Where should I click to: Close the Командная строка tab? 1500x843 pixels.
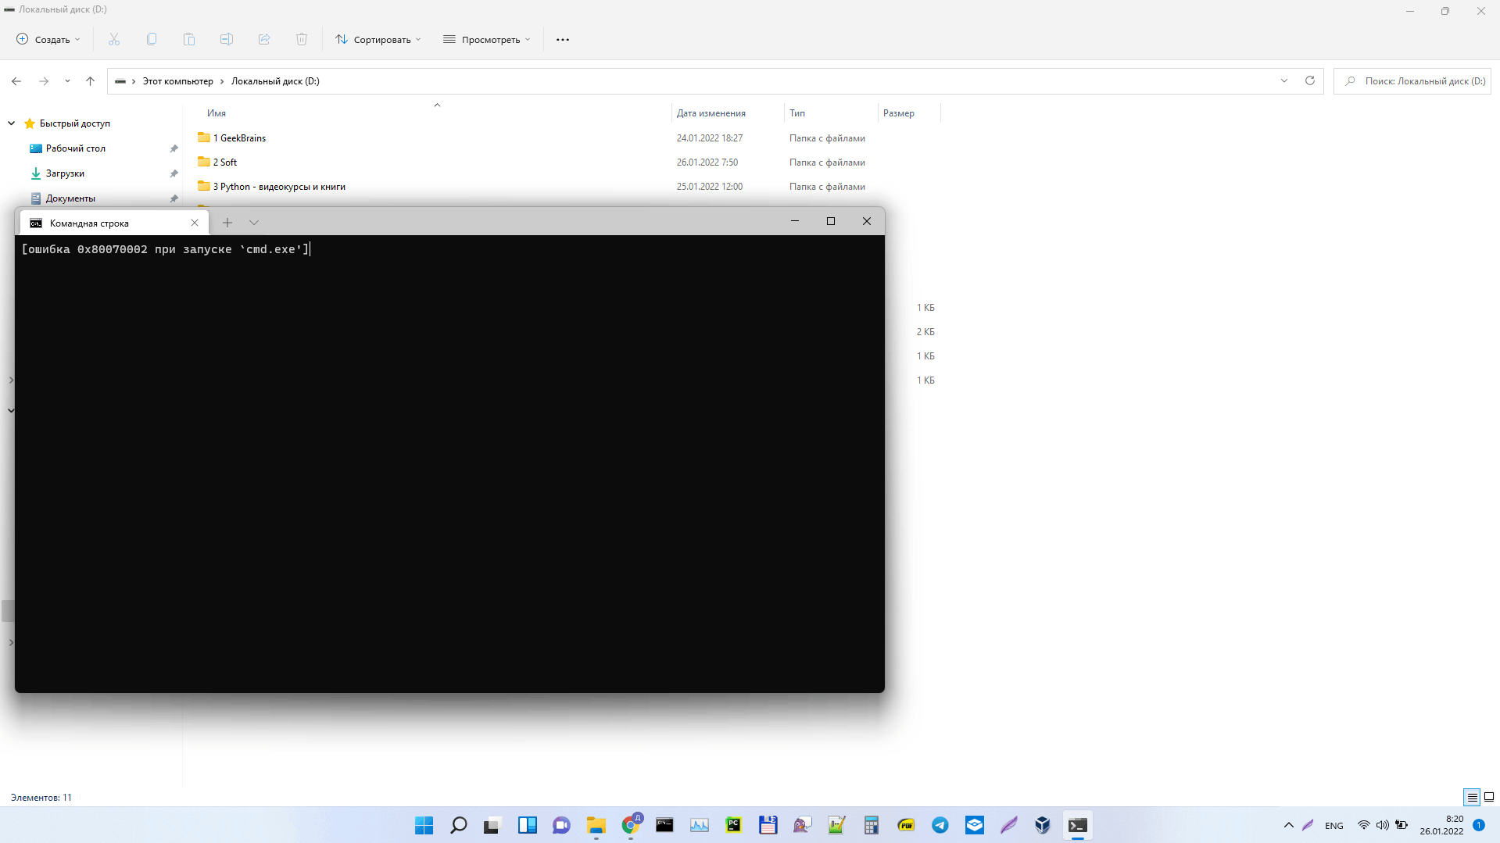click(x=195, y=223)
